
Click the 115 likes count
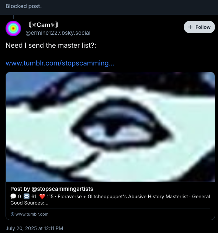[50, 196]
